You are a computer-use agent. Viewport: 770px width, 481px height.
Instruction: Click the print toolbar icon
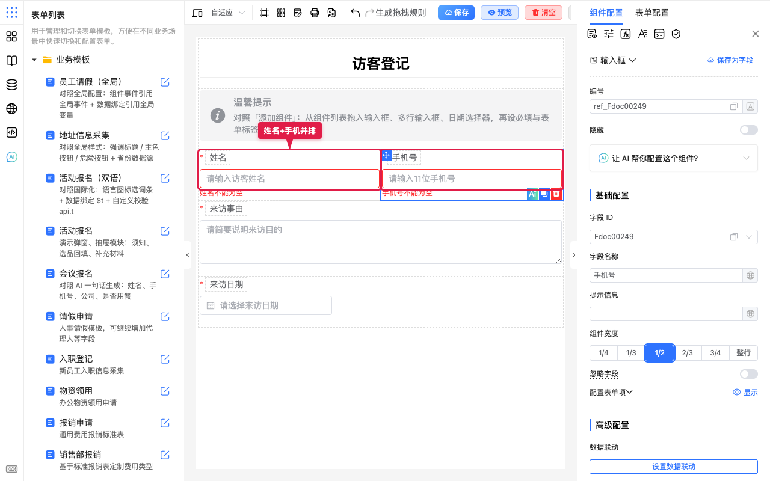point(315,13)
